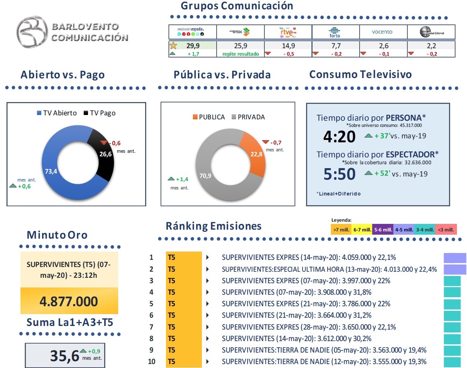Click the green up arrow by TV Abierto +0,6
The height and width of the screenshot is (368, 467).
pyautogui.click(x=13, y=186)
